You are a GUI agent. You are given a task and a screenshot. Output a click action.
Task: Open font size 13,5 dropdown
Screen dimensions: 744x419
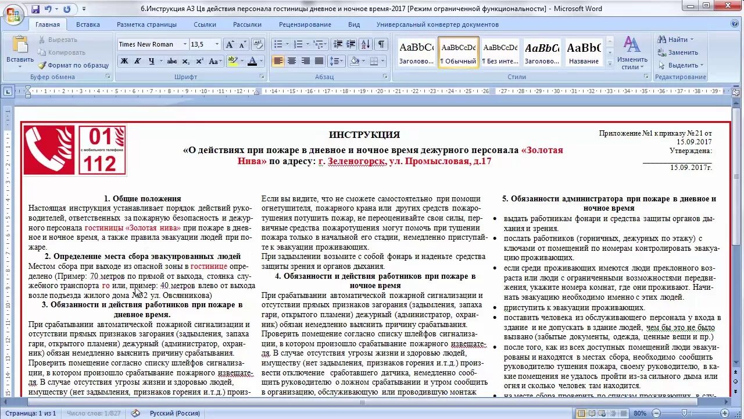click(217, 44)
